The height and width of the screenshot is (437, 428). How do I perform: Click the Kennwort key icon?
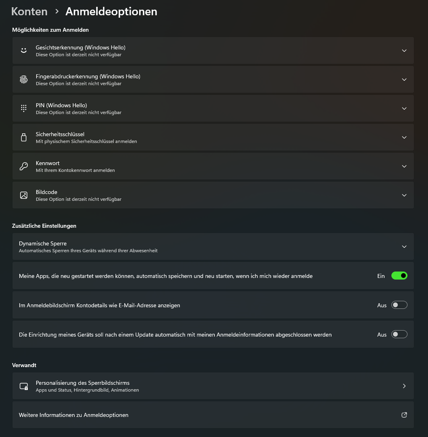pyautogui.click(x=24, y=166)
